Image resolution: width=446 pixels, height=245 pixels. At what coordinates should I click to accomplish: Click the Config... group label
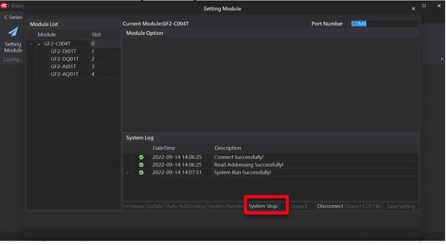pyautogui.click(x=13, y=59)
